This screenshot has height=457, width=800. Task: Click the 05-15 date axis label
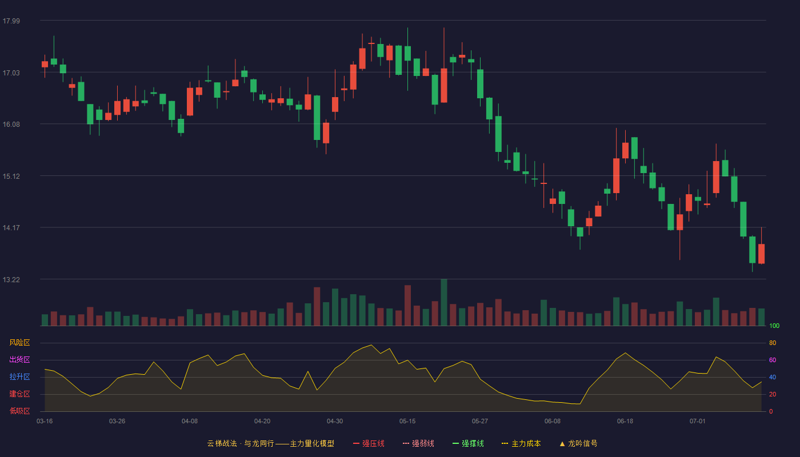tap(407, 421)
